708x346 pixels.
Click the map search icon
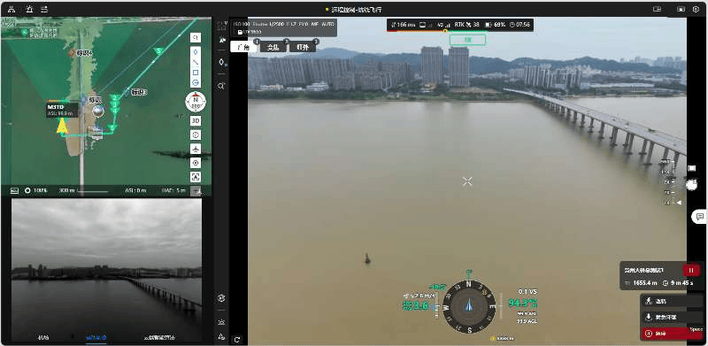pos(196,37)
